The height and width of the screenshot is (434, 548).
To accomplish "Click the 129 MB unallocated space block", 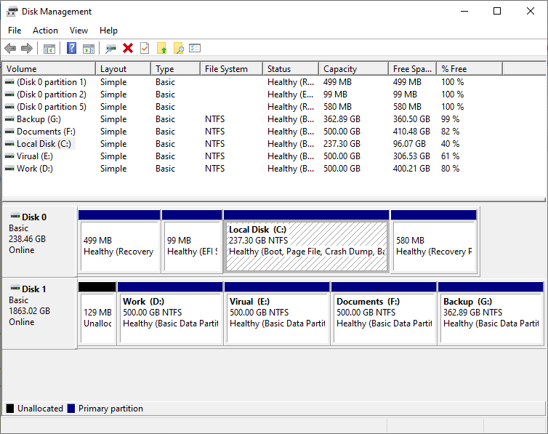I will coord(96,318).
